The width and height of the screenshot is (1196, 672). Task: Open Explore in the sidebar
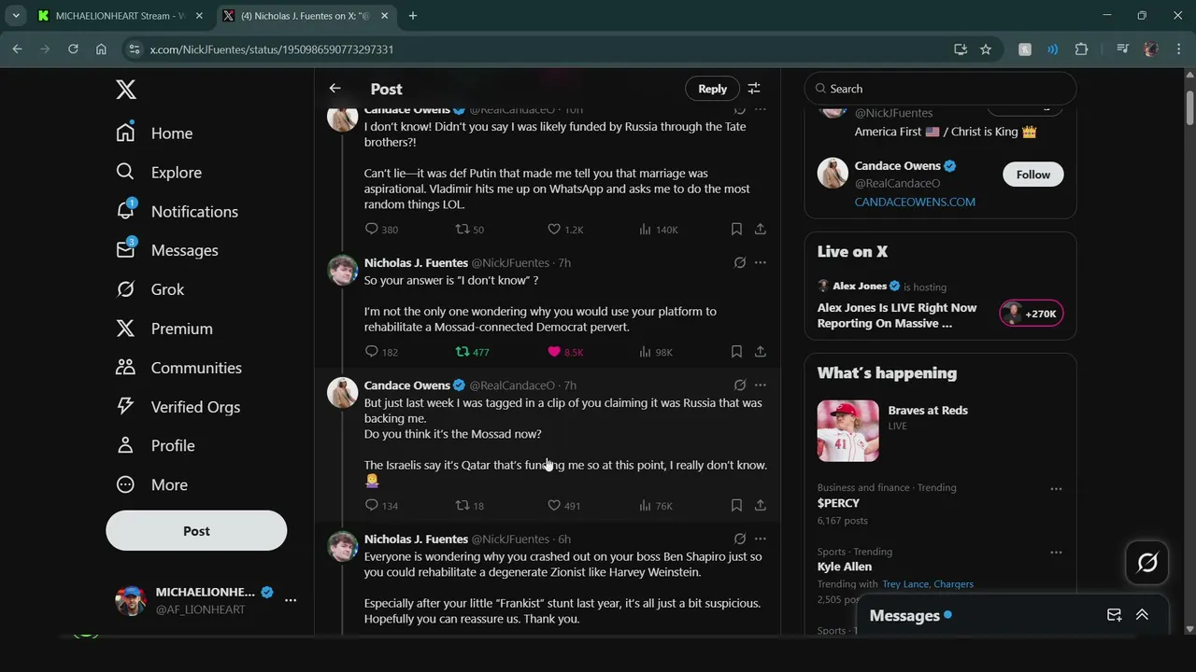pyautogui.click(x=158, y=173)
